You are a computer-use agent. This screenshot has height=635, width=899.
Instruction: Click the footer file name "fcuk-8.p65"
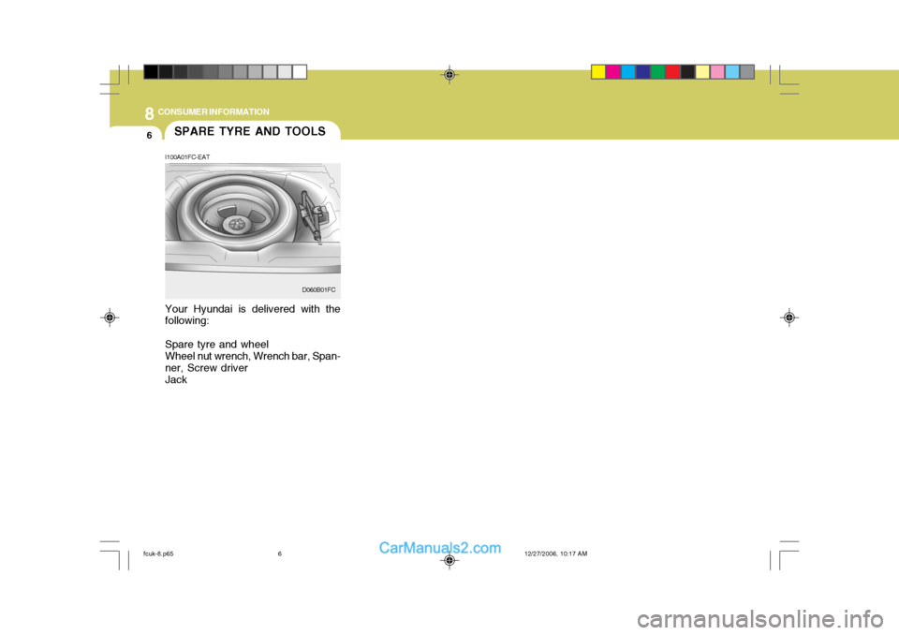point(158,554)
